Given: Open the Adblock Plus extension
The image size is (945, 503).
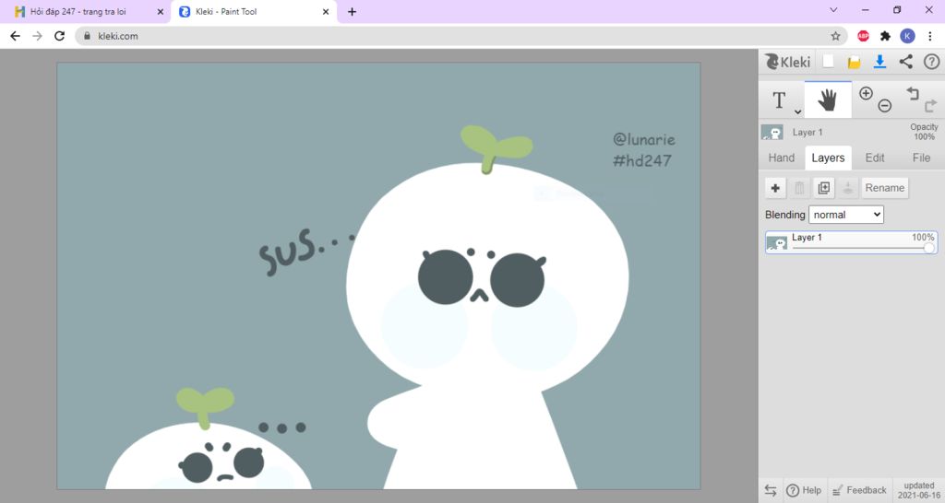Looking at the screenshot, I should click(863, 36).
